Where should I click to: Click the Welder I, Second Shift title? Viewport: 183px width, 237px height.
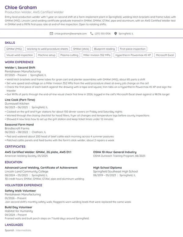(20, 67)
